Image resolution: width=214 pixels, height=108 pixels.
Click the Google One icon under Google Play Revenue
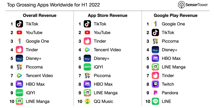click(x=155, y=24)
